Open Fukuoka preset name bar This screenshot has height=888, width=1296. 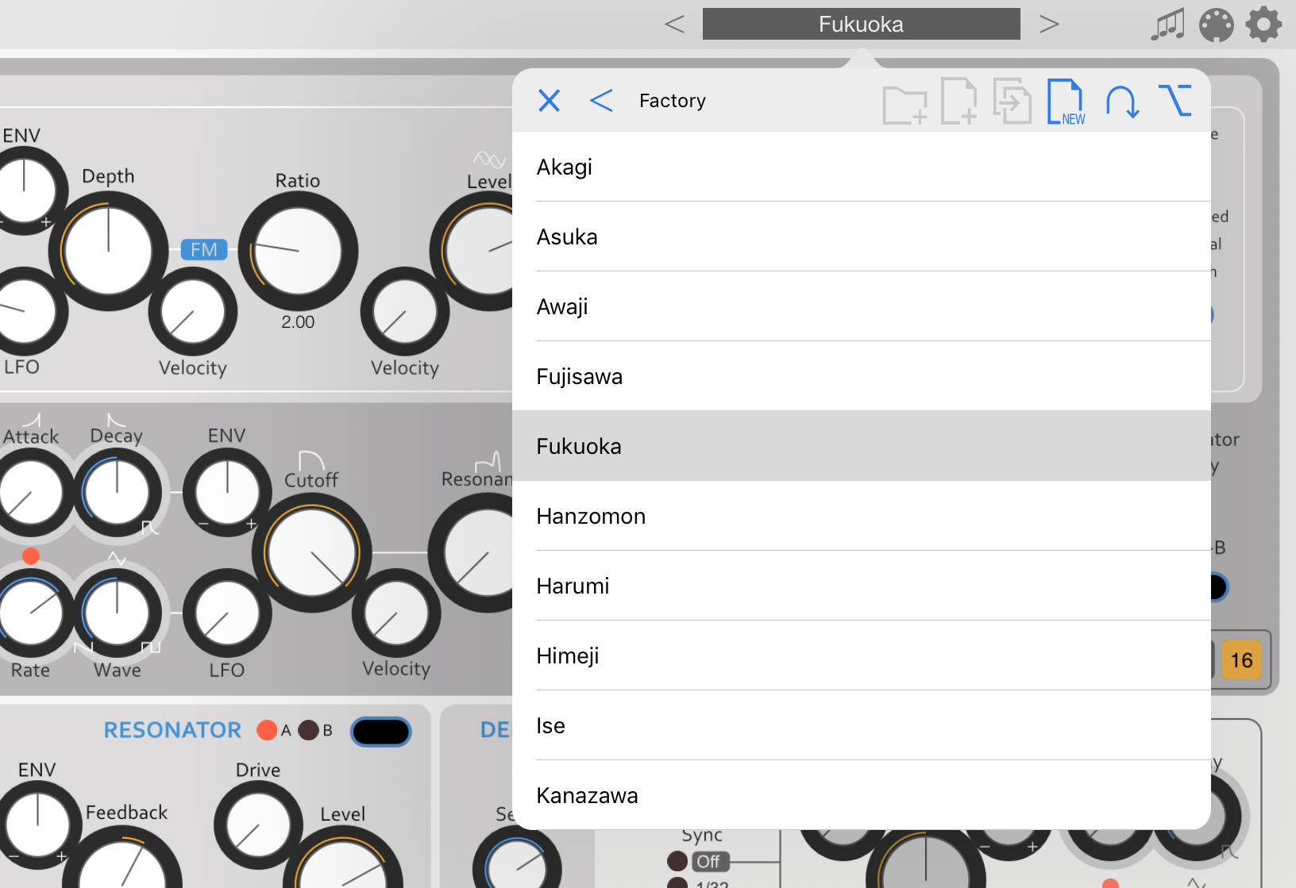[x=861, y=24]
